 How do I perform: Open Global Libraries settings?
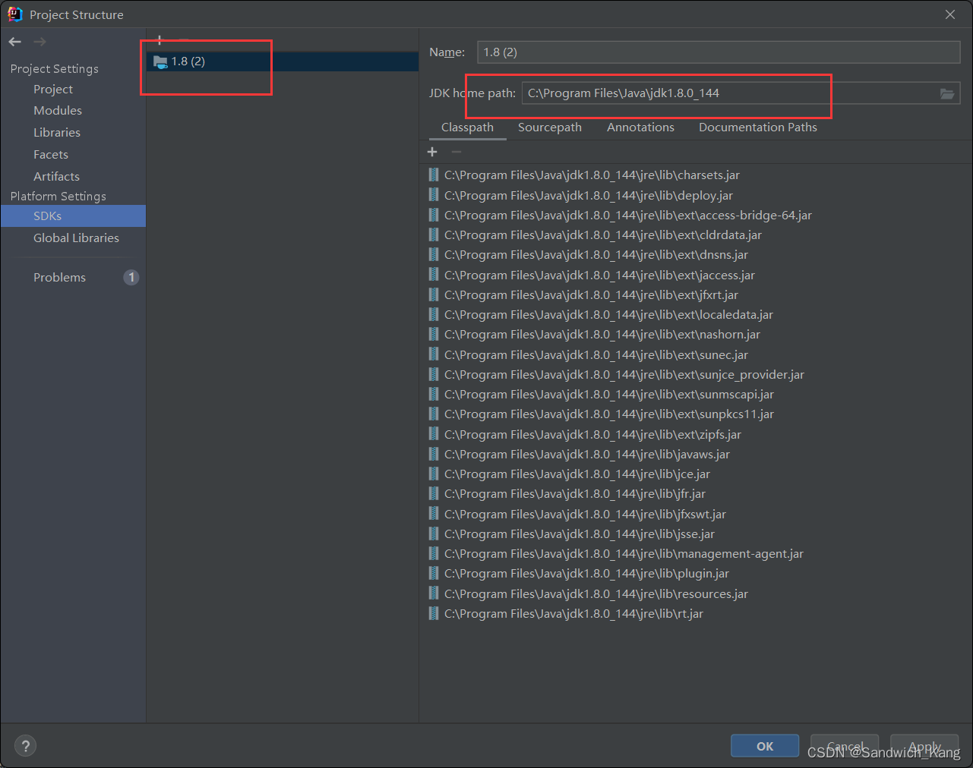(76, 238)
